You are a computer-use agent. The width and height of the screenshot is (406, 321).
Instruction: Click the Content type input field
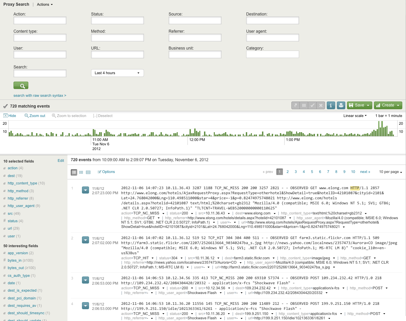(x=40, y=37)
